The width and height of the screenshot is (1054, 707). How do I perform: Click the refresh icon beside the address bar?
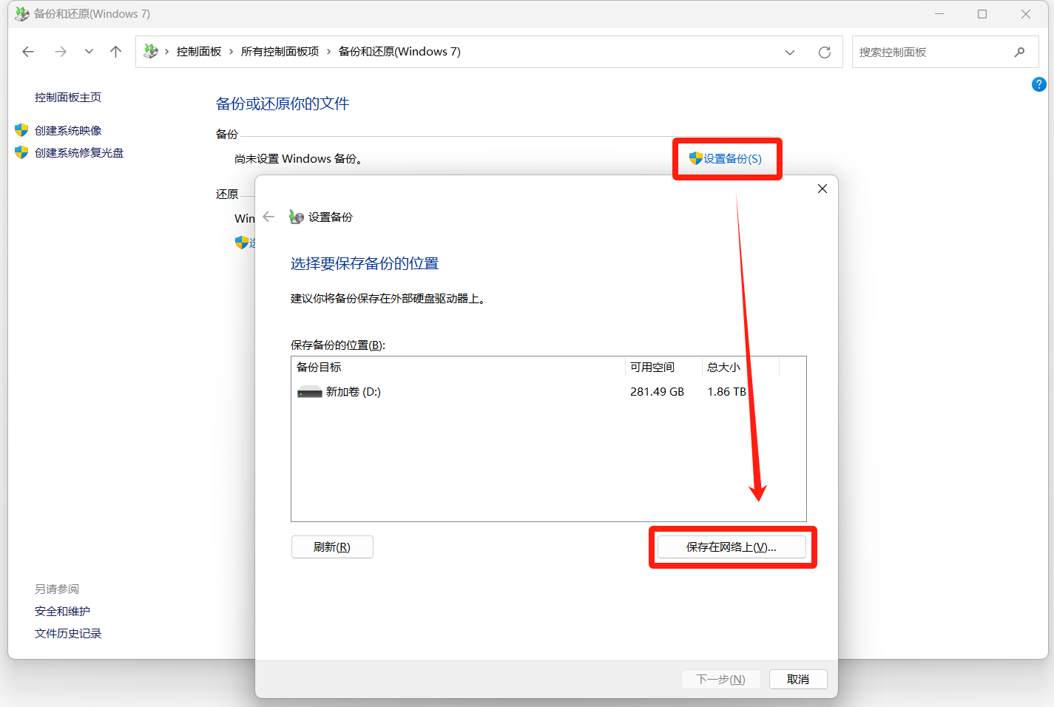pos(824,53)
